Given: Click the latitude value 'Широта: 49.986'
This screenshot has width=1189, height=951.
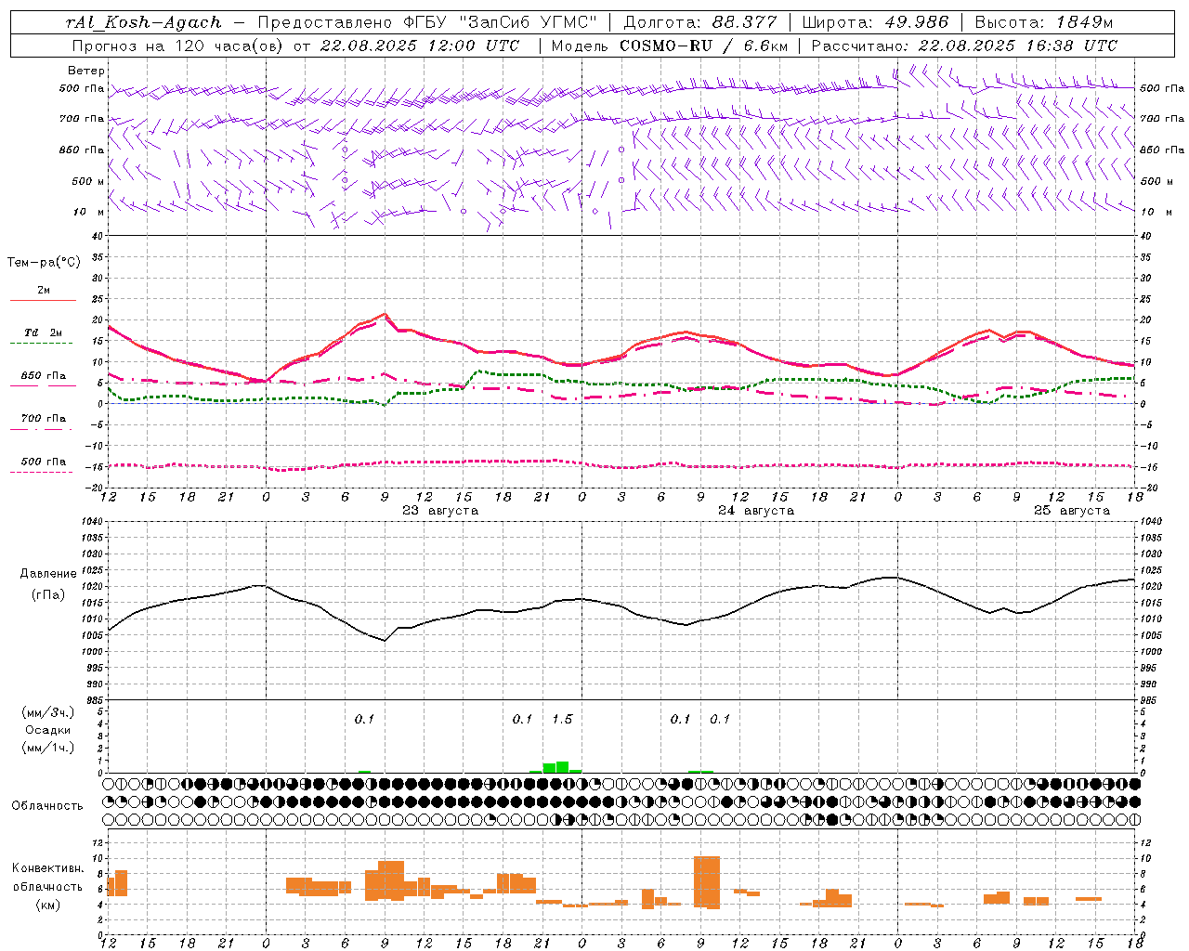Looking at the screenshot, I should click(x=875, y=22).
